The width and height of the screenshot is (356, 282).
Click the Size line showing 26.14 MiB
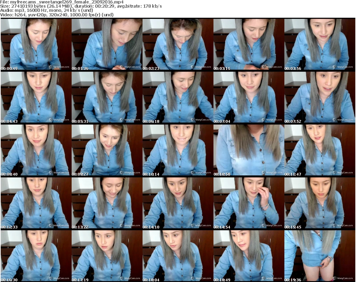coord(81,6)
